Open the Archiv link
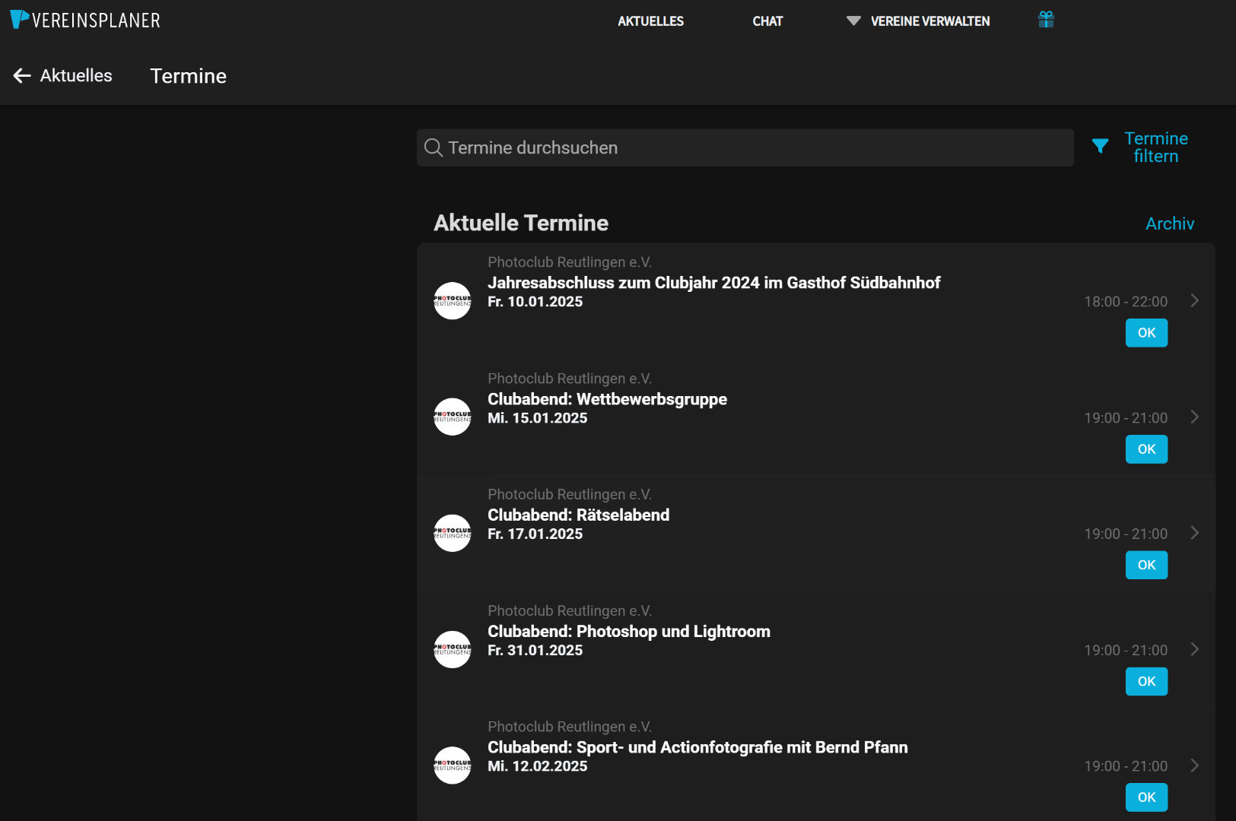The width and height of the screenshot is (1236, 821). point(1169,223)
